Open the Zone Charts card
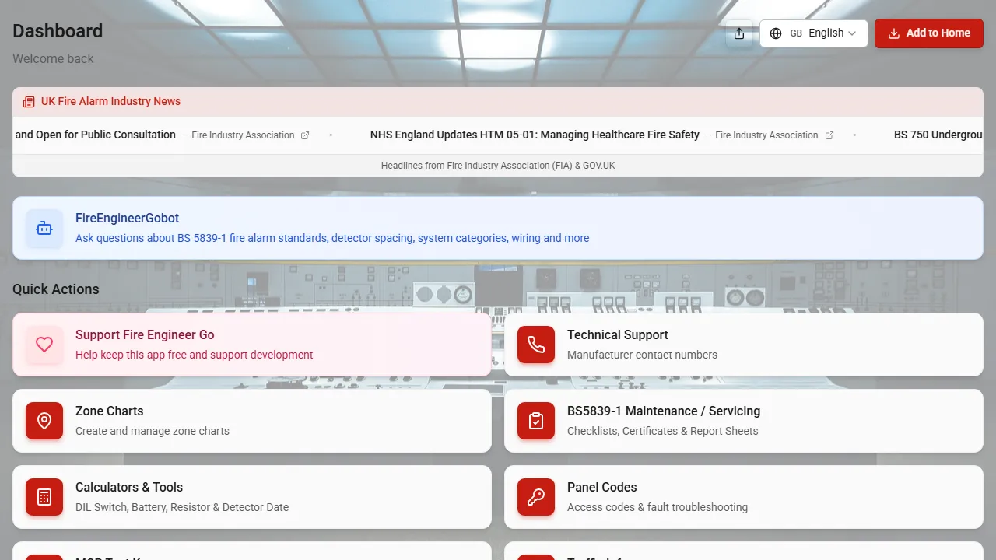 [x=251, y=421]
